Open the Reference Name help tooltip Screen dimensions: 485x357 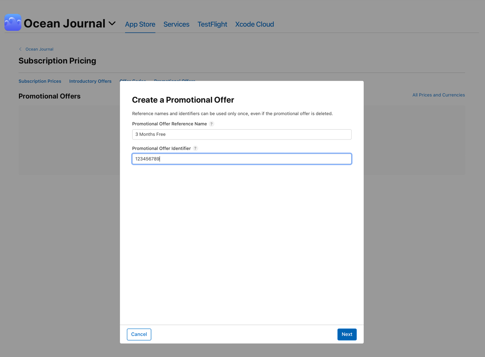click(211, 124)
